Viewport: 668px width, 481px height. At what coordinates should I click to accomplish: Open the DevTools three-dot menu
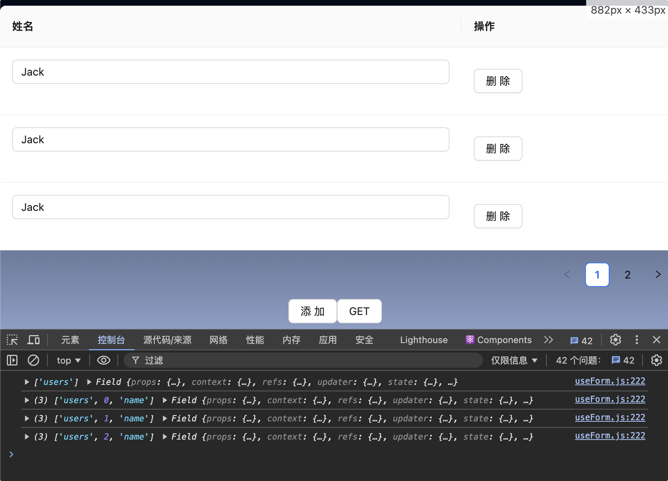point(636,340)
